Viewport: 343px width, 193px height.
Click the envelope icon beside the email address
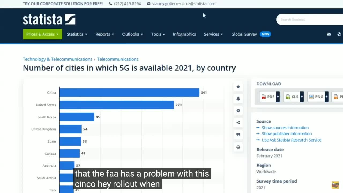click(x=149, y=4)
